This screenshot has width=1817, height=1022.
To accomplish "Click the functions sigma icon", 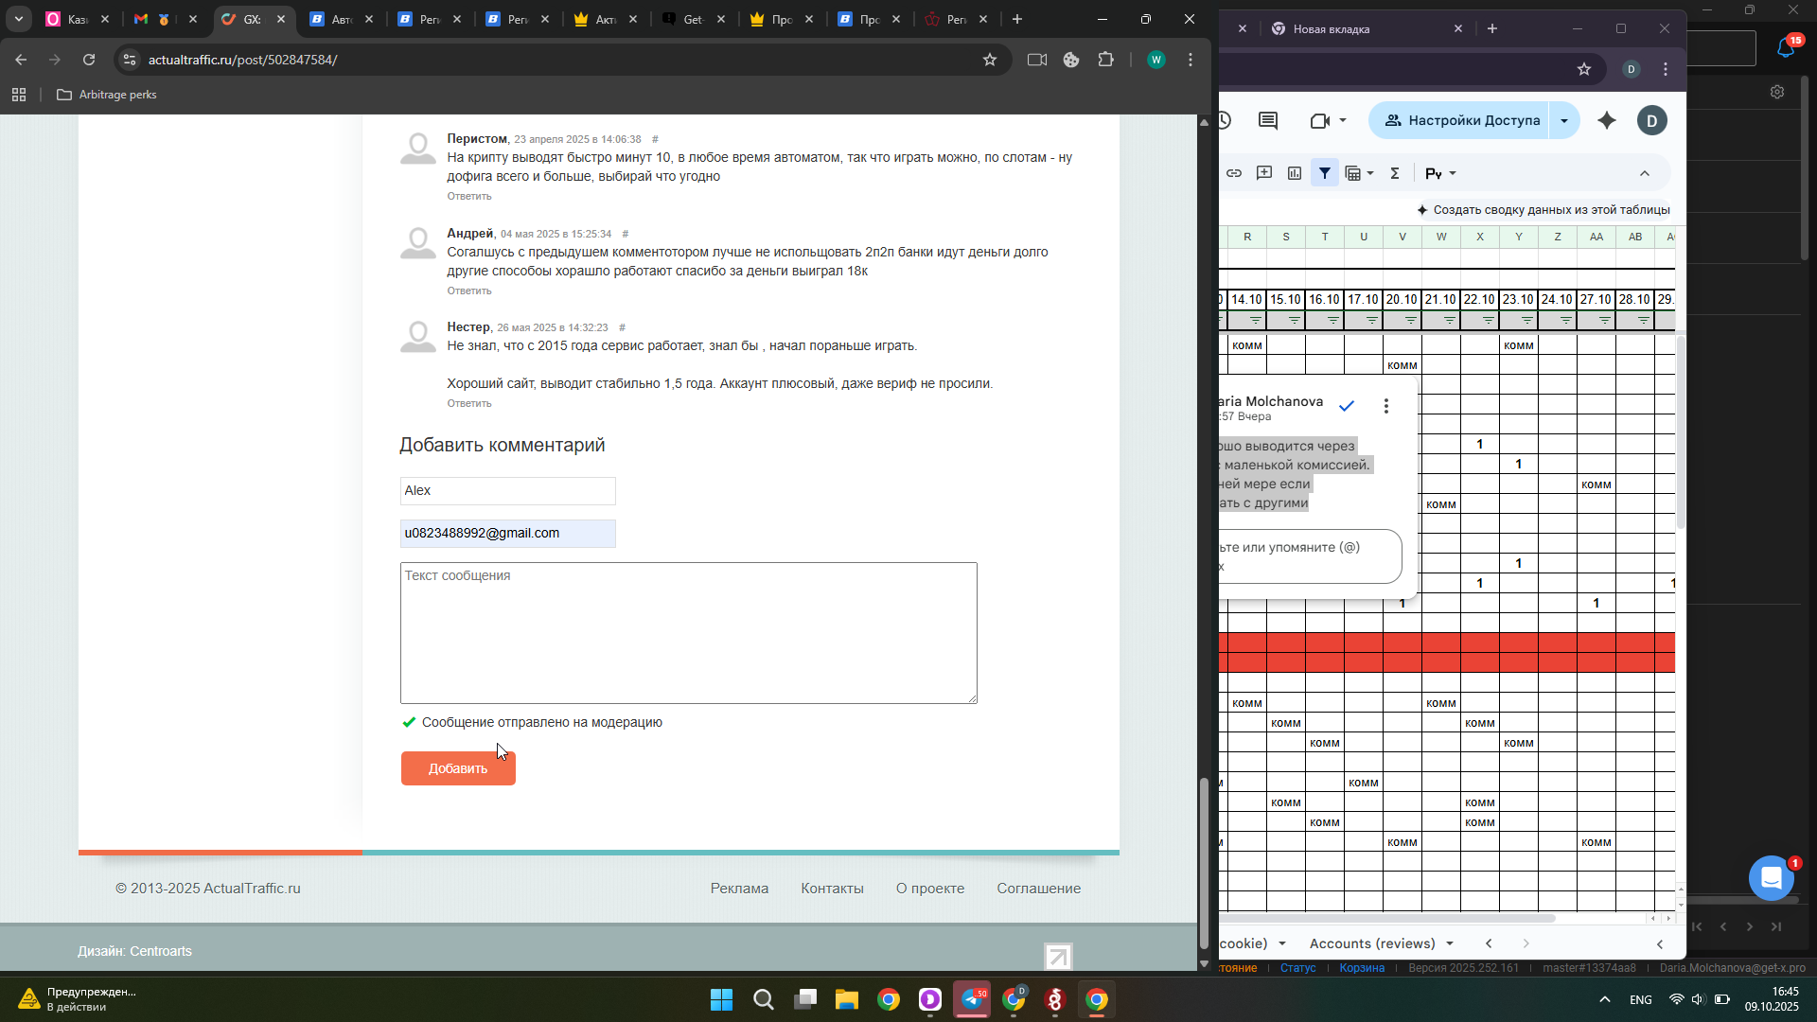I will 1394,173.
